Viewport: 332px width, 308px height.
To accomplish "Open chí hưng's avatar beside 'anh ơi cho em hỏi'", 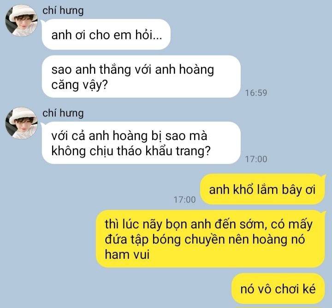I will pos(21,21).
